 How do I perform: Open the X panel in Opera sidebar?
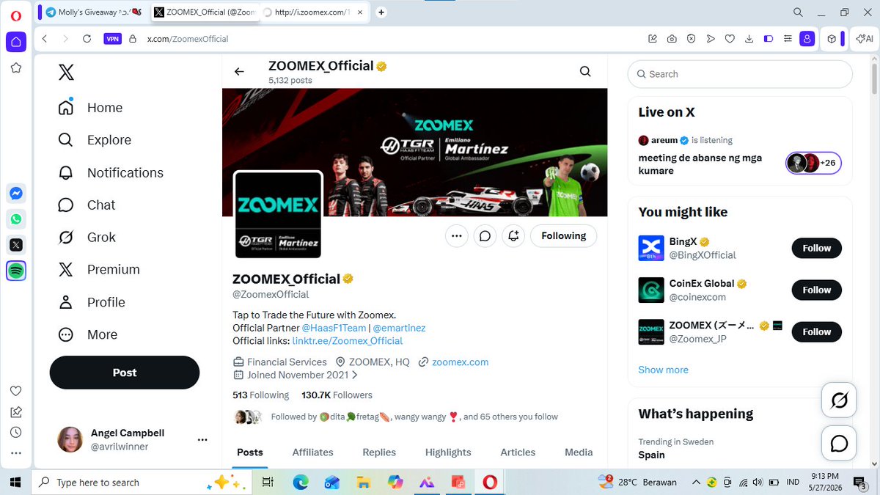click(16, 245)
